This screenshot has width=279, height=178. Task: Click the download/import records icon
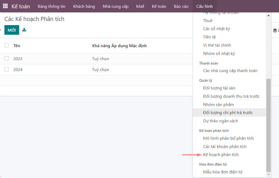coord(24,30)
